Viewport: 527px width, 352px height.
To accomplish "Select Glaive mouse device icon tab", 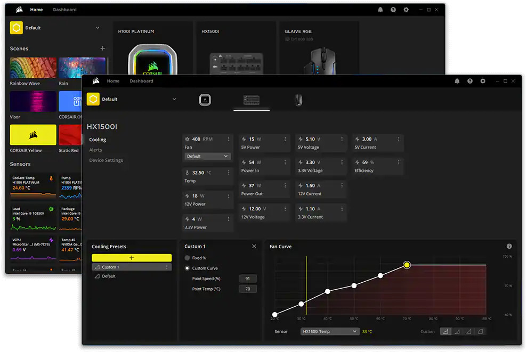I will click(298, 100).
